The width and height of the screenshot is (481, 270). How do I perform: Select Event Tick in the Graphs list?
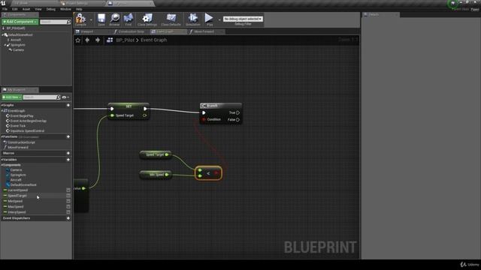pos(18,126)
